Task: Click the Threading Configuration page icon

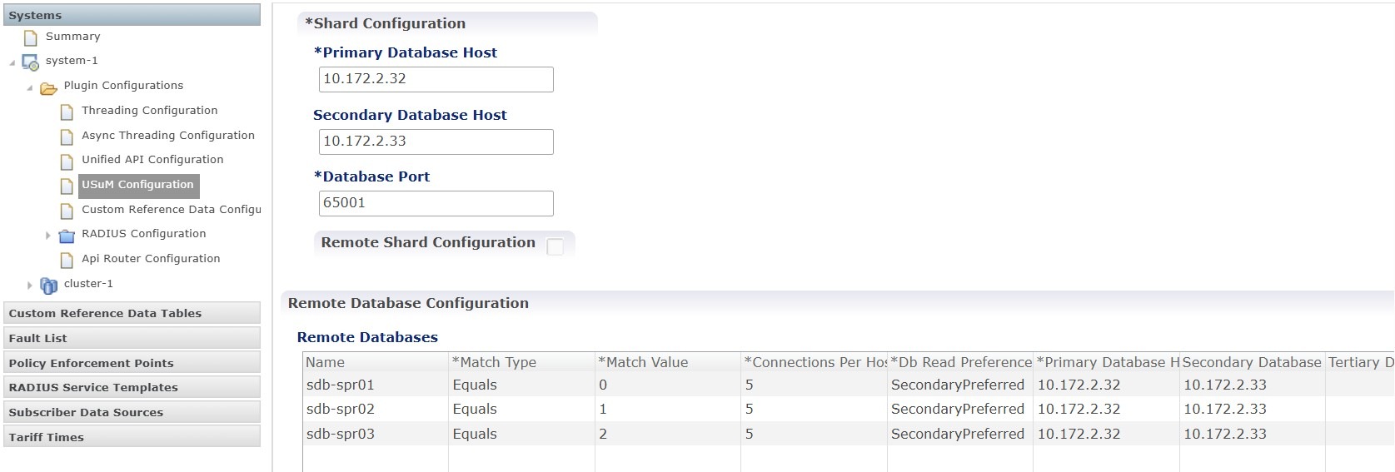Action: pos(67,112)
